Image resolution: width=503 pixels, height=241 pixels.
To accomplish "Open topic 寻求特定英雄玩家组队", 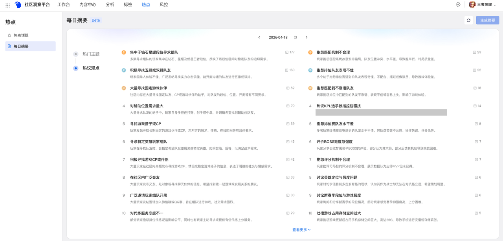I will (149, 141).
